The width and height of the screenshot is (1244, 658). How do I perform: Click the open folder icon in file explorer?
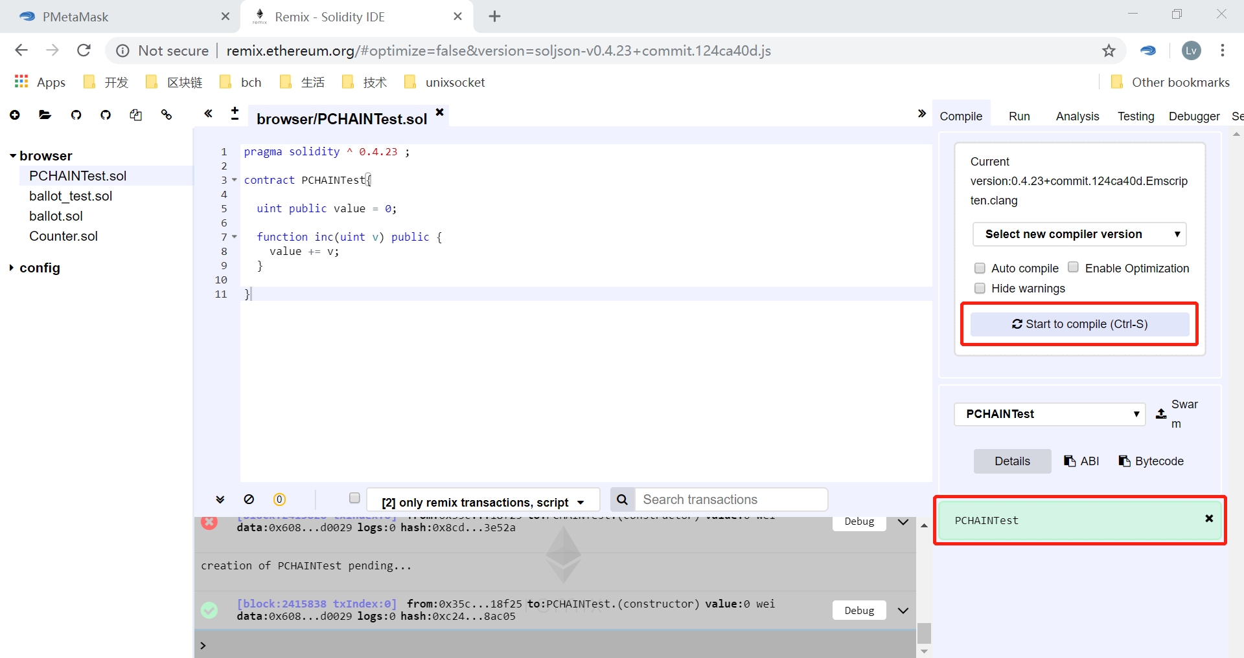click(45, 115)
